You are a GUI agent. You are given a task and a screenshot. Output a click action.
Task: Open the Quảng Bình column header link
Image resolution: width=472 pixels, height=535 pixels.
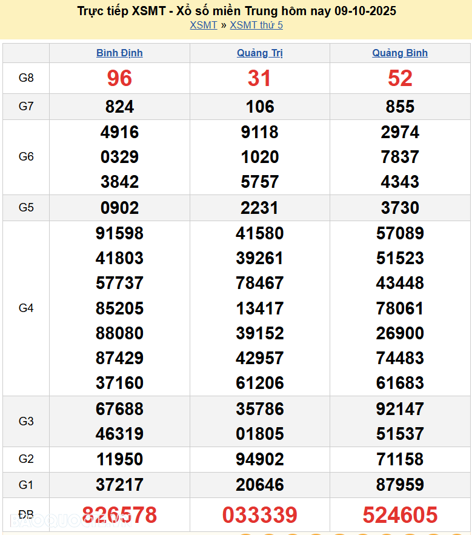point(400,53)
